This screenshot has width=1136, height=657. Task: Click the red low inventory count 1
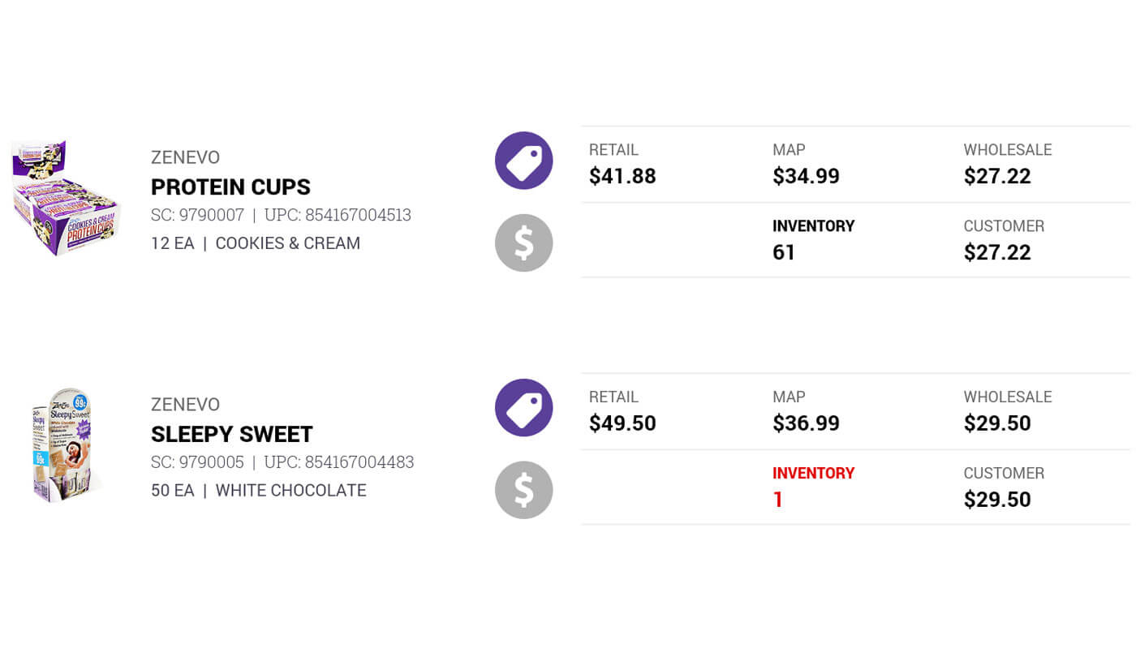(778, 500)
